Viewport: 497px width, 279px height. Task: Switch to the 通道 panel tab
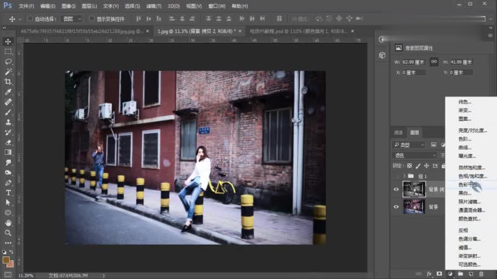398,133
